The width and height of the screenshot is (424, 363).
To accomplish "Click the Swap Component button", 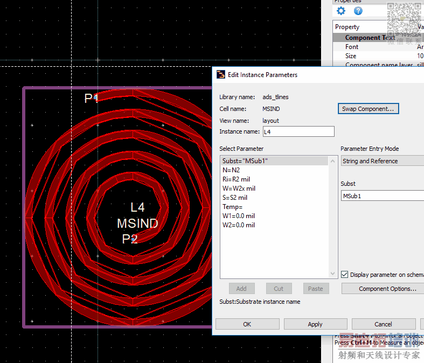I will pos(369,109).
